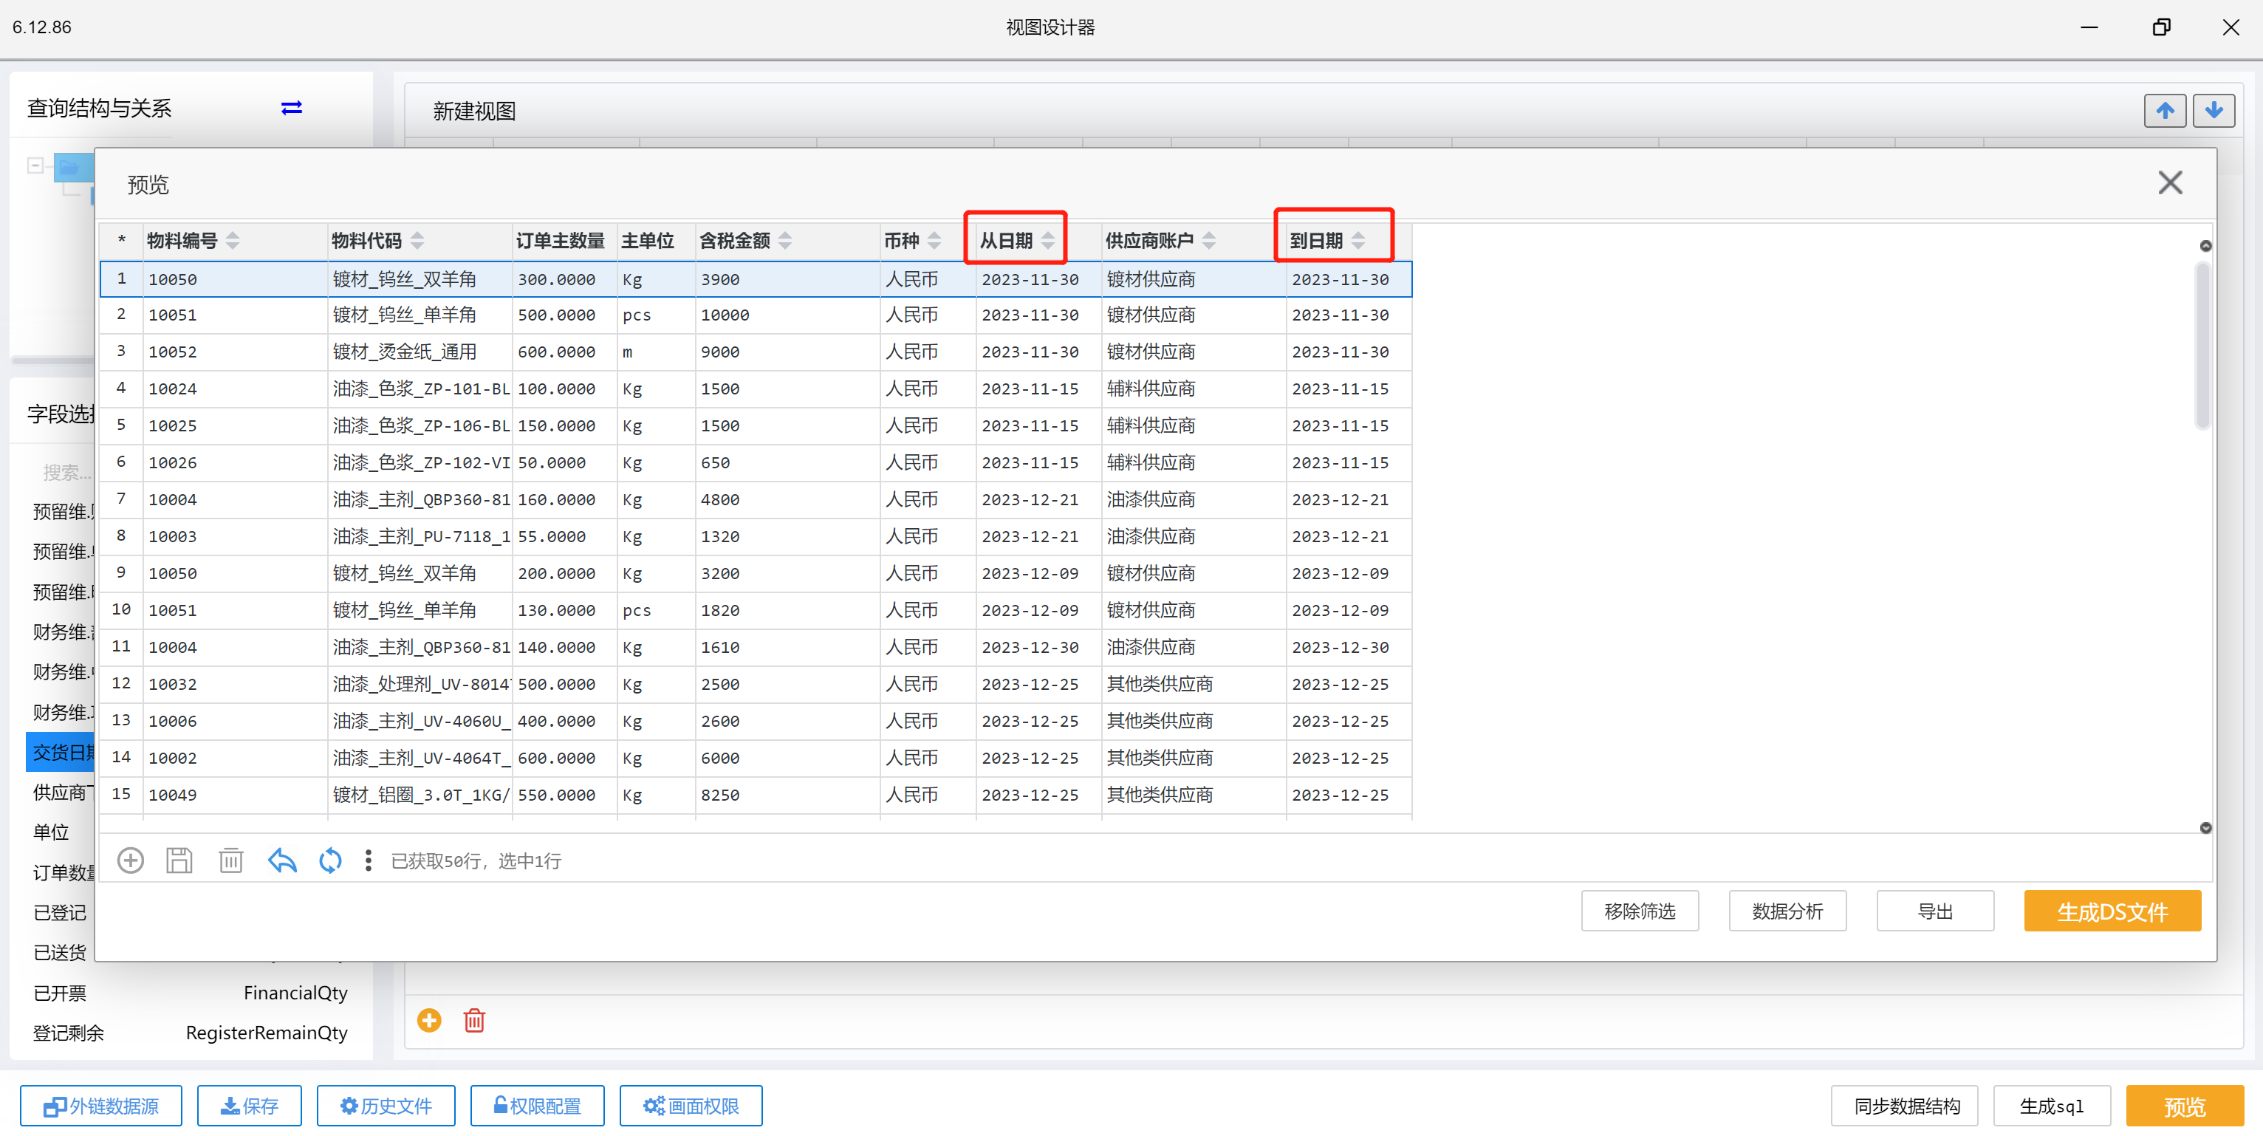This screenshot has height=1136, width=2263.
Task: Sort by 从日期 column
Action: (x=1048, y=240)
